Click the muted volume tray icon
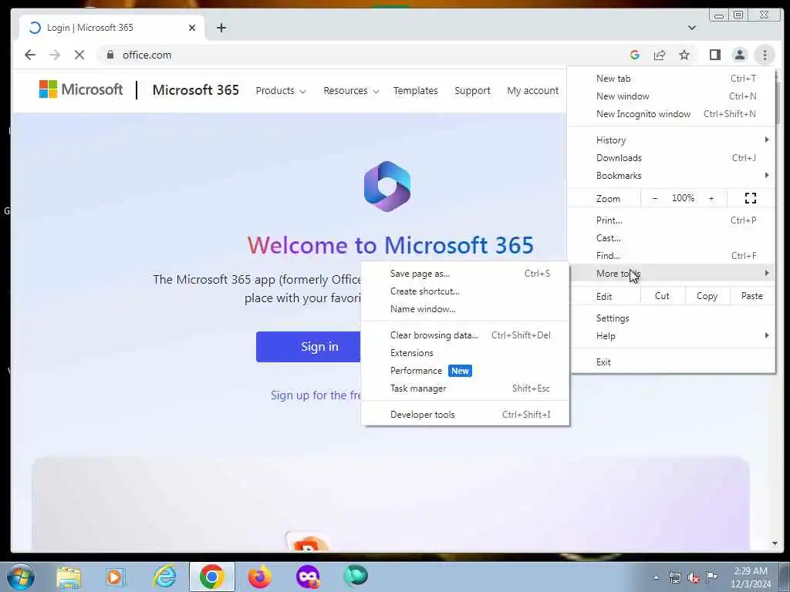 (x=694, y=578)
